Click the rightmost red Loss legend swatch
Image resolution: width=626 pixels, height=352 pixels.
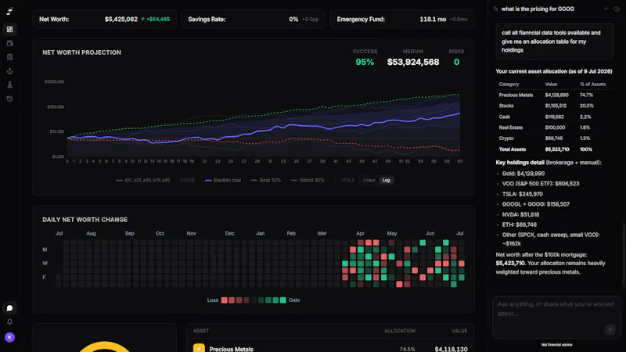tap(246, 300)
